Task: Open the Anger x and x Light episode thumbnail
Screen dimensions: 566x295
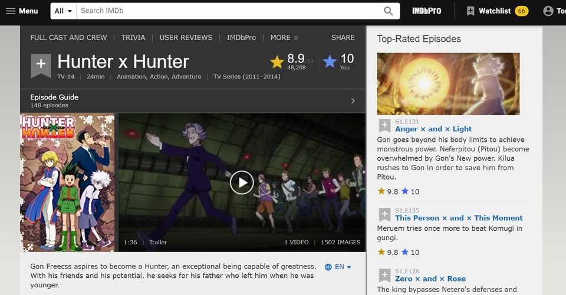Action: click(x=448, y=84)
